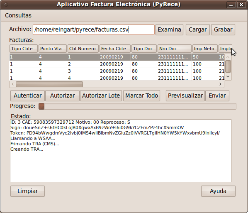
Task: Focus the Archivo path input field
Action: click(x=94, y=29)
